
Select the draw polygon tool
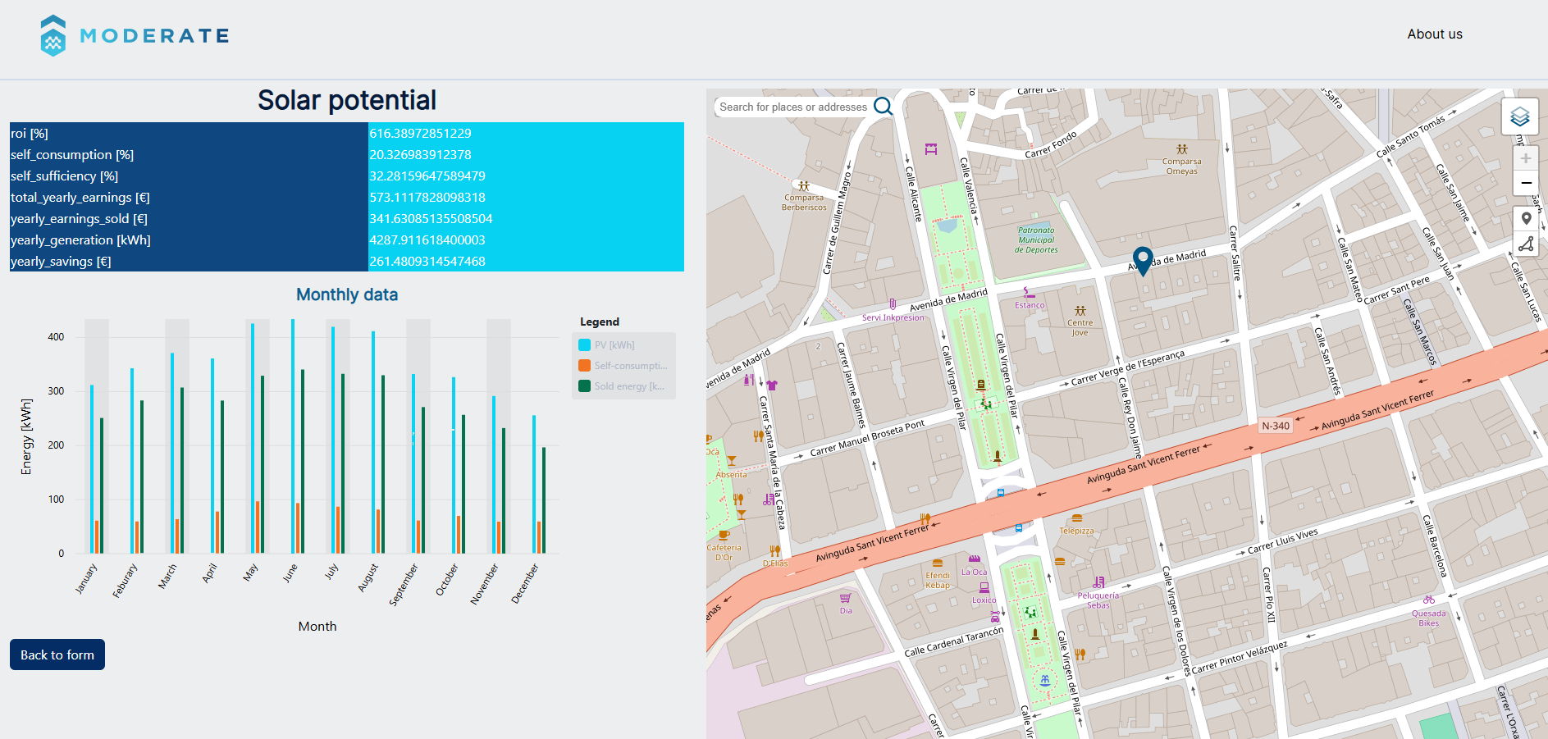coord(1526,244)
